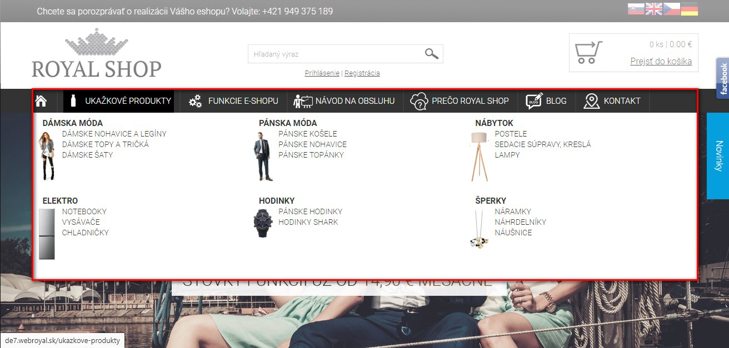
Task: Click the Registrácia link
Action: [x=362, y=73]
